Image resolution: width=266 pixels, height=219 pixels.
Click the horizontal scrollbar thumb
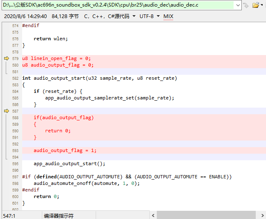(x=206, y=216)
